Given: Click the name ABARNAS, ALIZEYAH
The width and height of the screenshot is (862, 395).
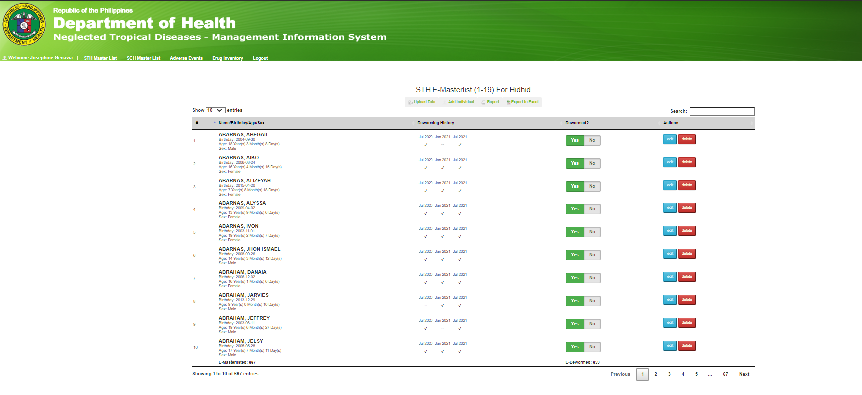Looking at the screenshot, I should point(244,181).
